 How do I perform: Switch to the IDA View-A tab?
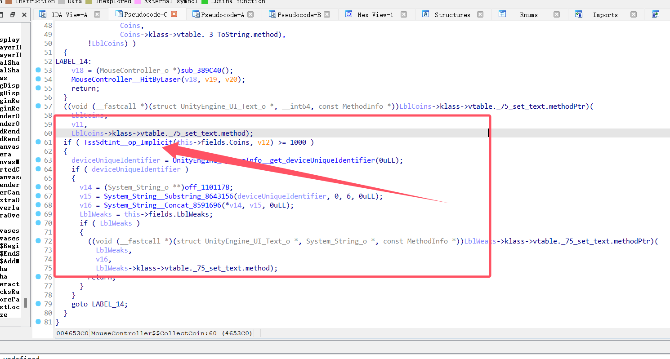click(x=70, y=15)
